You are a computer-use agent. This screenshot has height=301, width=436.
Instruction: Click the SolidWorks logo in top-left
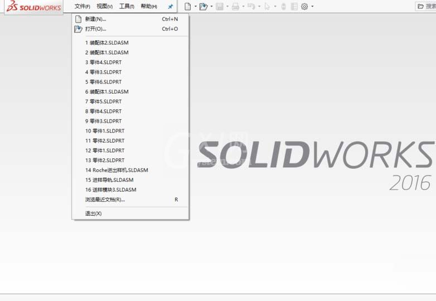pos(33,6)
